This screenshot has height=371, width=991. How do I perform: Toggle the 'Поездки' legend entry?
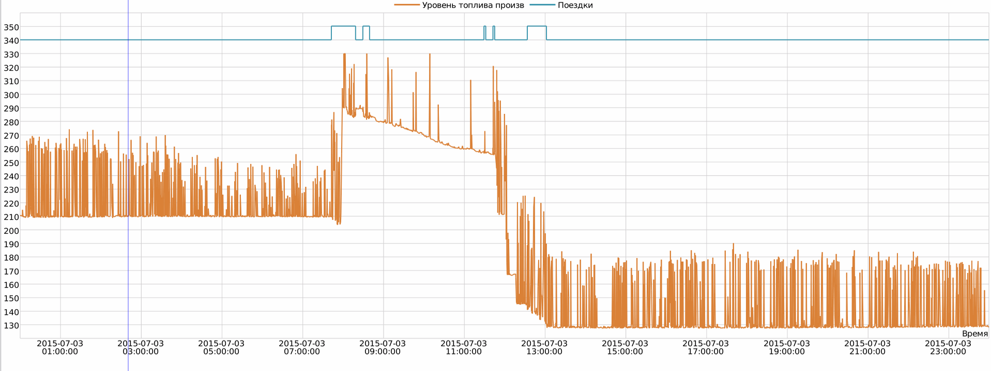click(575, 5)
